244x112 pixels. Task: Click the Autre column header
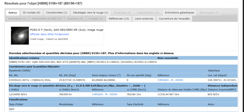pos(211,104)
